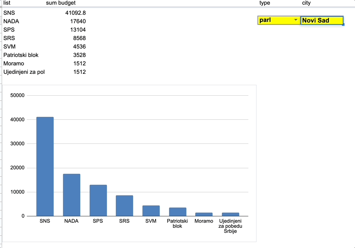The height and width of the screenshot is (248, 355).
Task: Open the 'parl' type dropdown arrow
Action: [x=296, y=21]
